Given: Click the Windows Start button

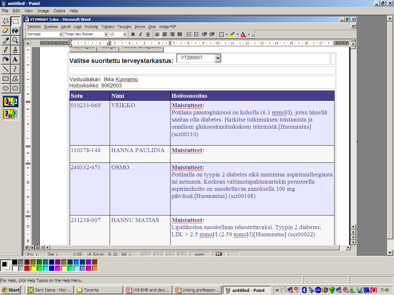Looking at the screenshot, I should click(11, 290).
